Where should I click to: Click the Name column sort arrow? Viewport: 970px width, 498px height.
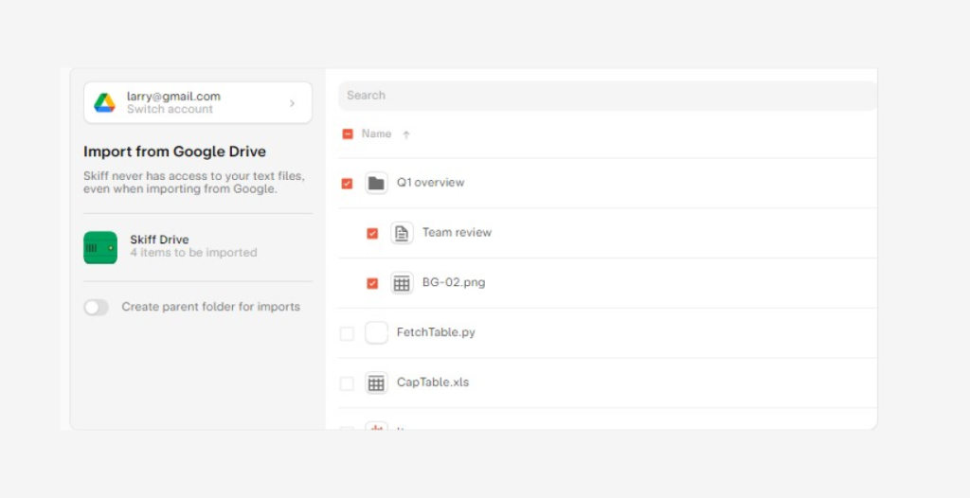point(406,134)
